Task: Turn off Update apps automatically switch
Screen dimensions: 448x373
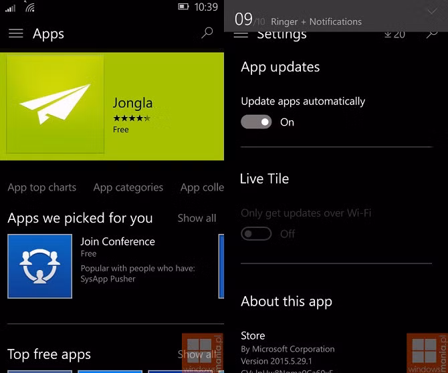Action: click(256, 122)
